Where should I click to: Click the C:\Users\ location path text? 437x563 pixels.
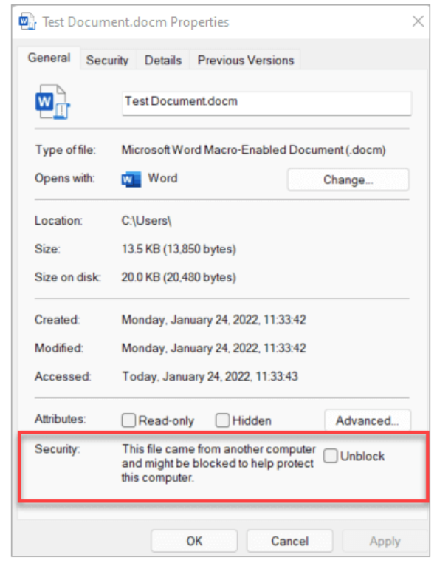[x=146, y=221]
